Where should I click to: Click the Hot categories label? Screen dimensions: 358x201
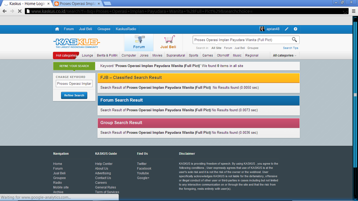point(66,55)
